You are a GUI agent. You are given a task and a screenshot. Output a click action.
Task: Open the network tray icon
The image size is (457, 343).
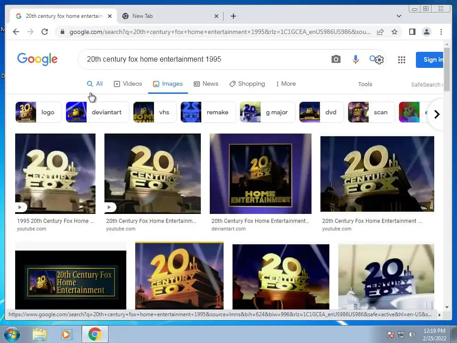click(x=401, y=335)
